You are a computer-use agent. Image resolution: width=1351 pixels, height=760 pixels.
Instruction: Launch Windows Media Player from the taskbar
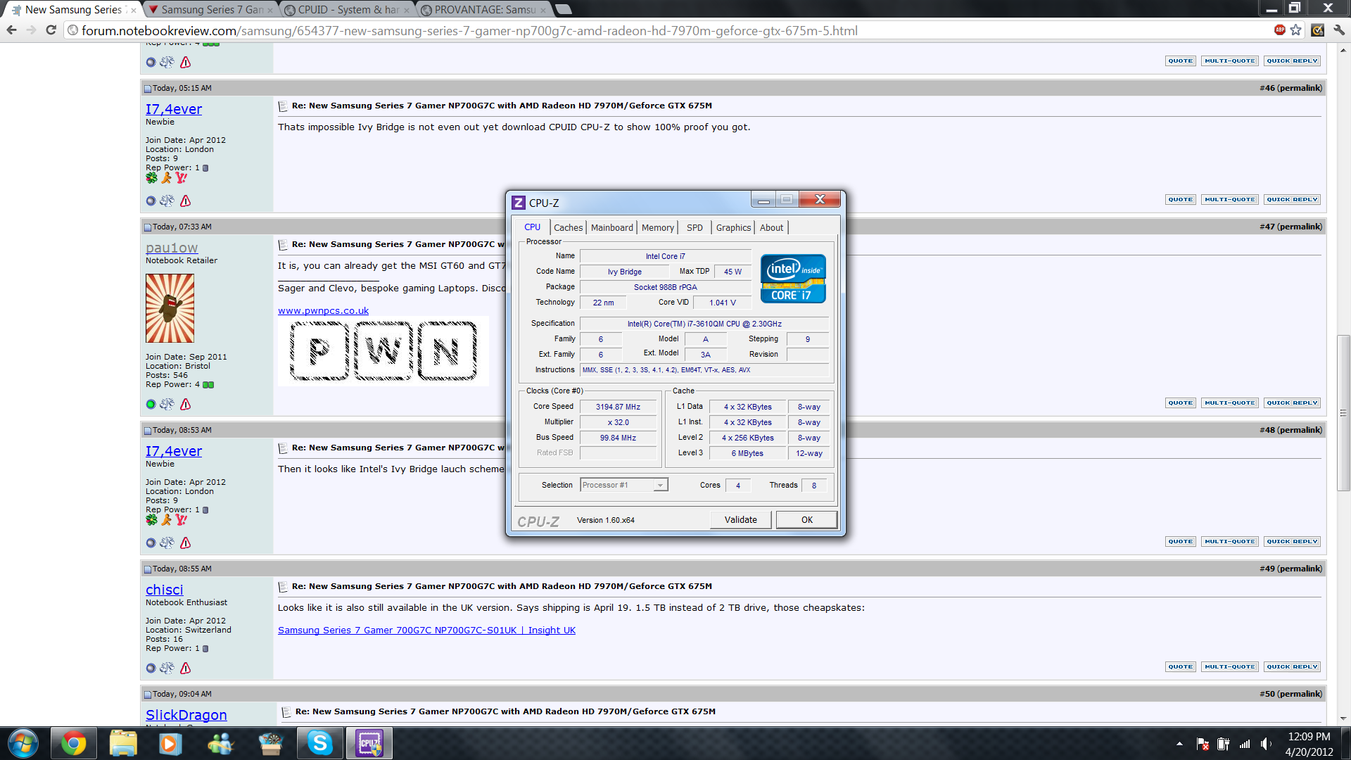coord(170,744)
